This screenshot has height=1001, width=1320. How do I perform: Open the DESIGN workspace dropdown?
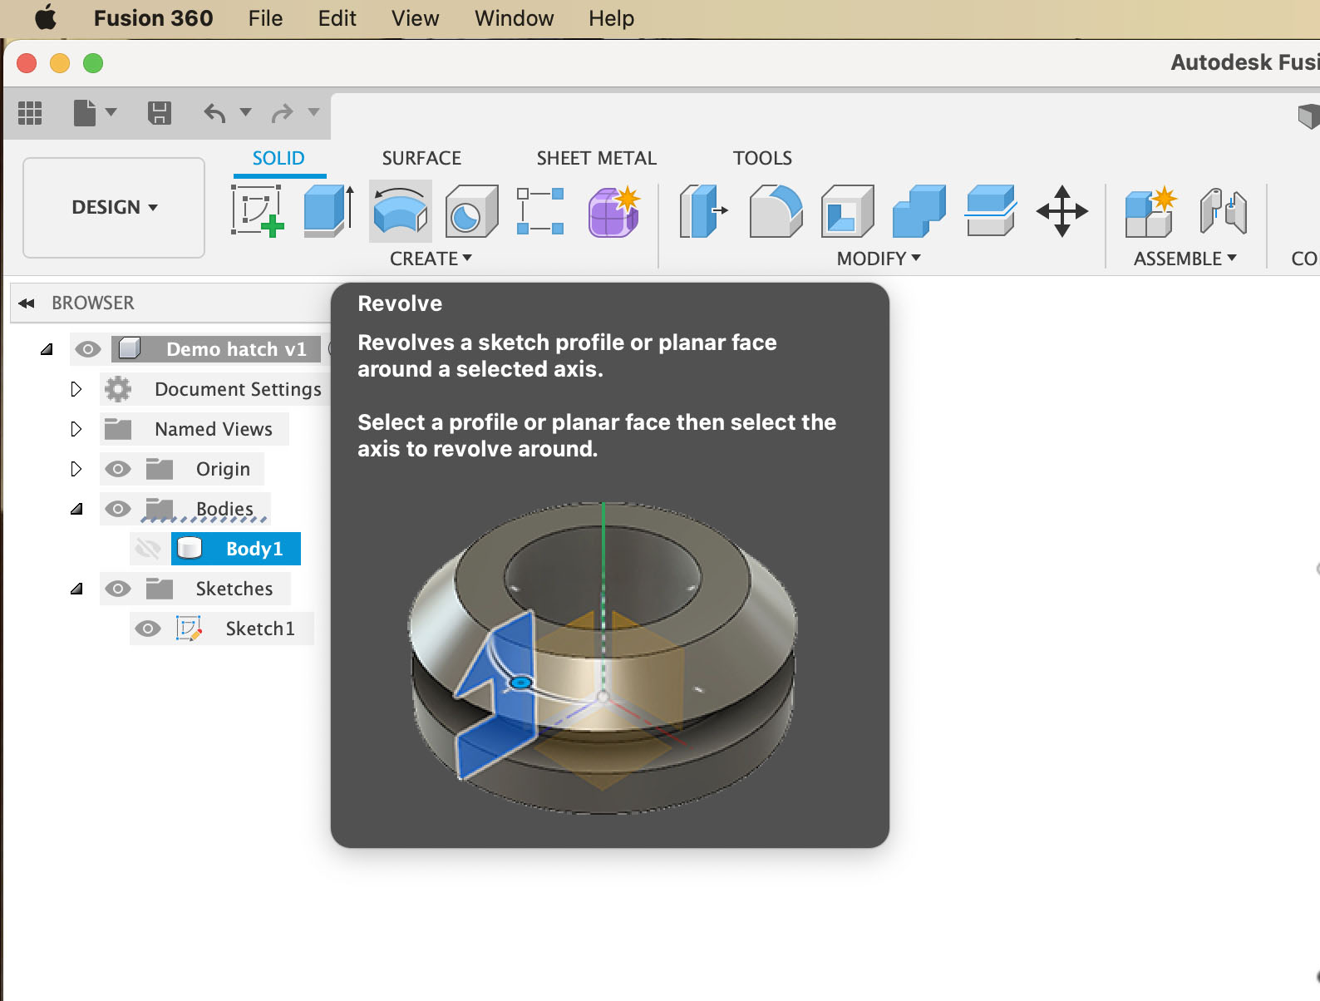tap(114, 207)
